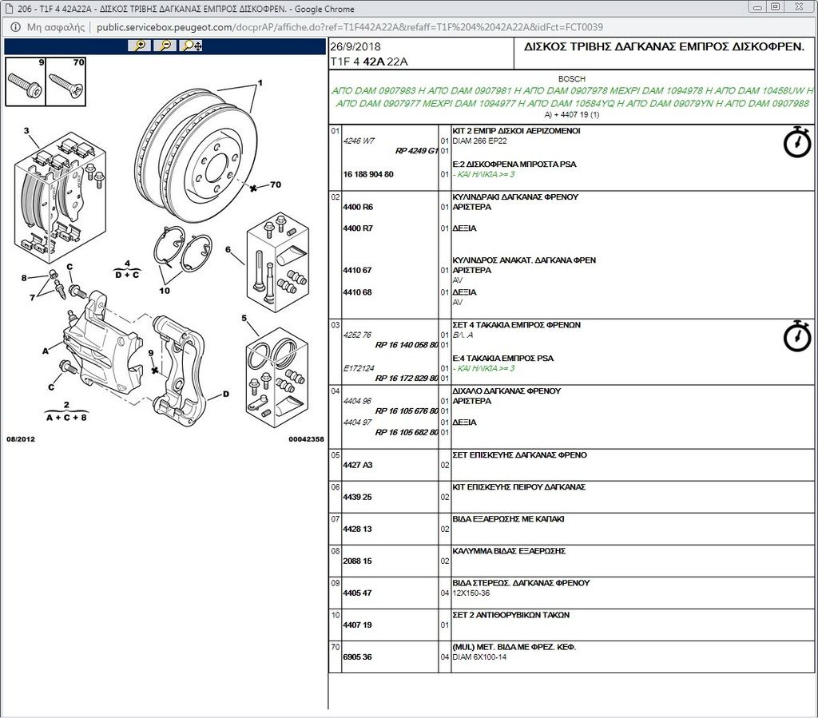Click the zoom in magnifier icon

tap(139, 46)
